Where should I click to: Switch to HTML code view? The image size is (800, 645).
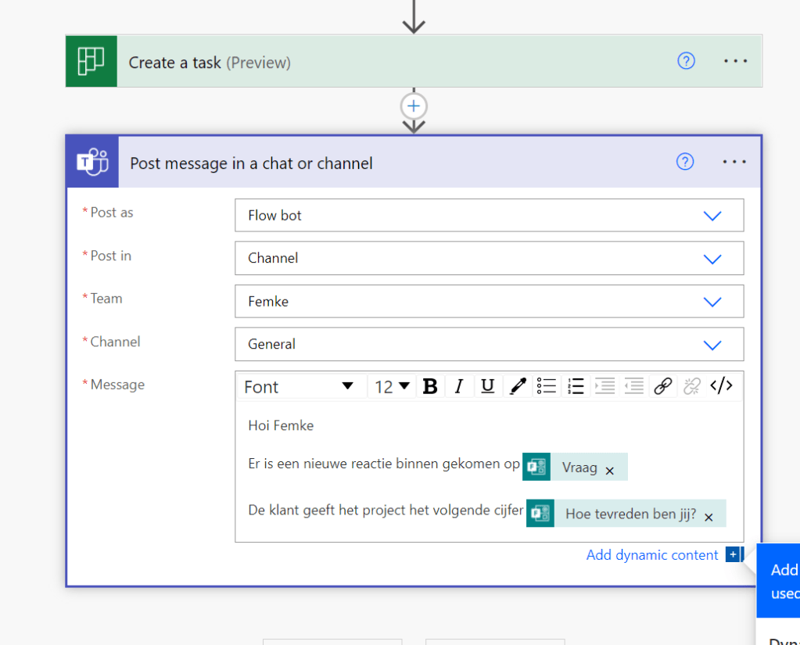721,386
